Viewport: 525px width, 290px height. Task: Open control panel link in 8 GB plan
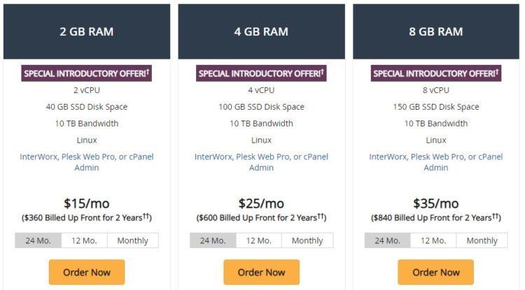(436, 162)
